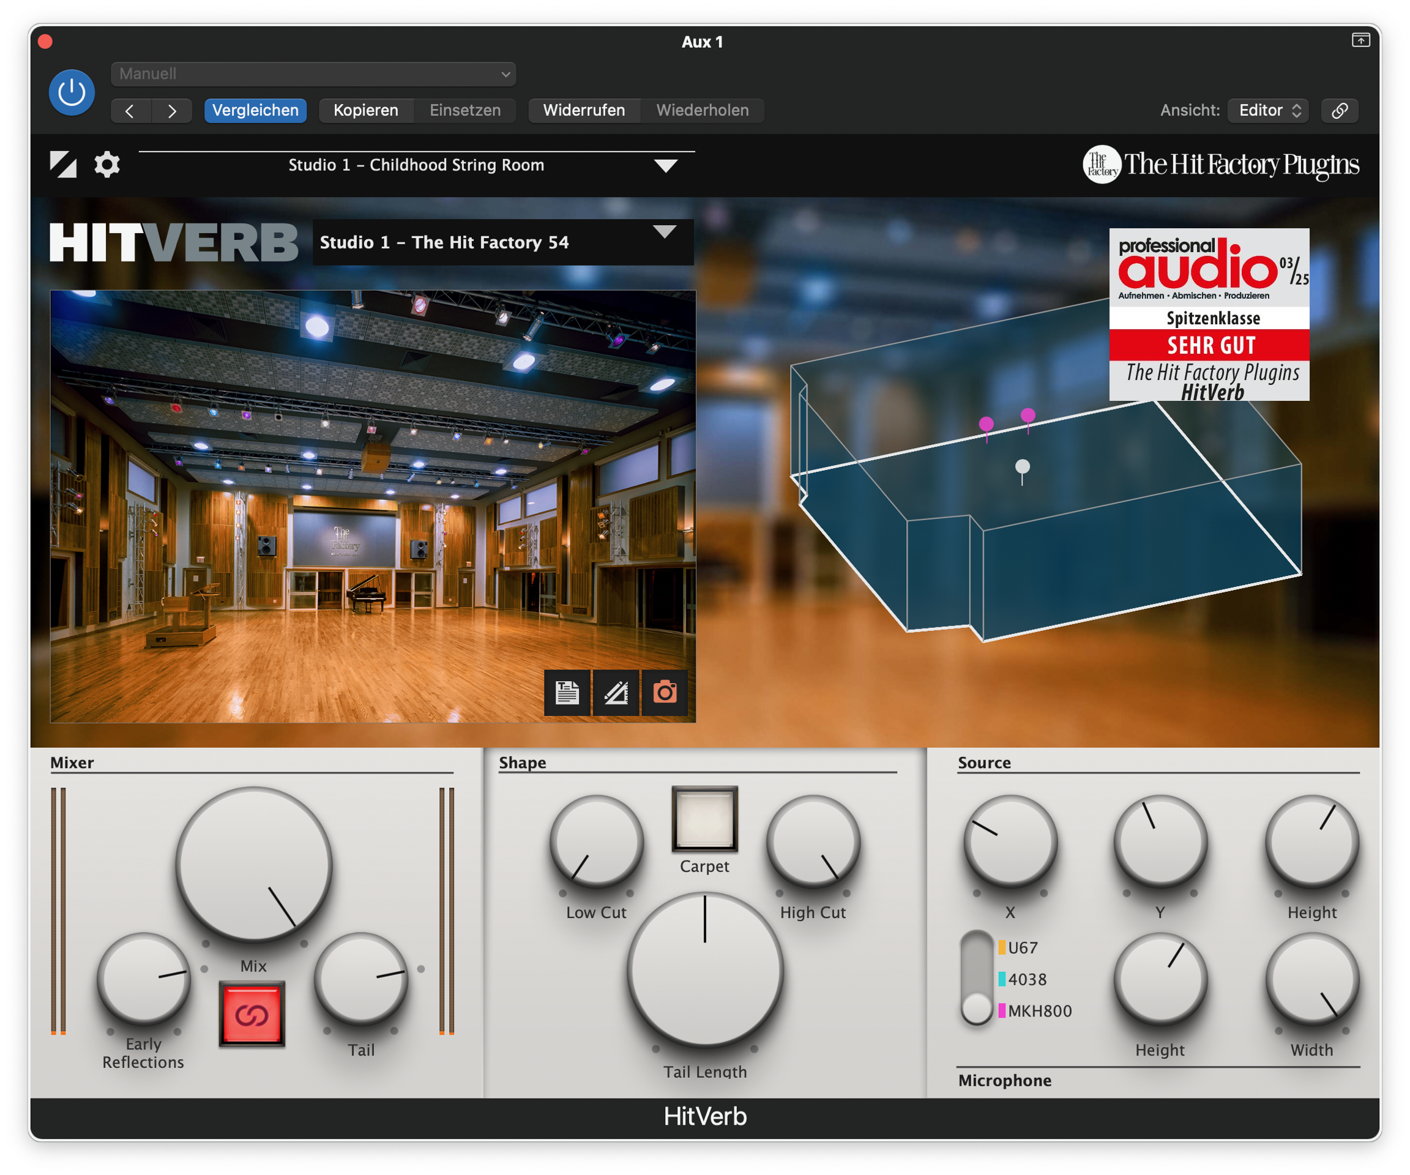Click the Tail level knob

click(361, 980)
